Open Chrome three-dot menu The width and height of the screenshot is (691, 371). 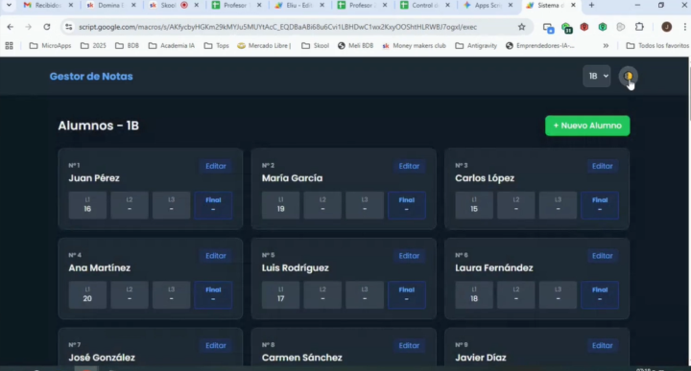point(684,27)
